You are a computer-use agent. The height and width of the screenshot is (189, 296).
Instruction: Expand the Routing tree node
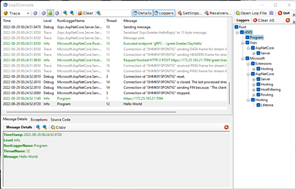coord(254,95)
